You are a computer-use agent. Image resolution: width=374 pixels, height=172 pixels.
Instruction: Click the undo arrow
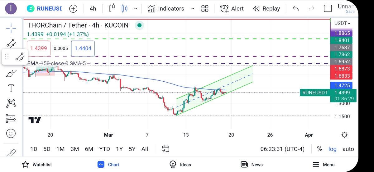(296, 9)
